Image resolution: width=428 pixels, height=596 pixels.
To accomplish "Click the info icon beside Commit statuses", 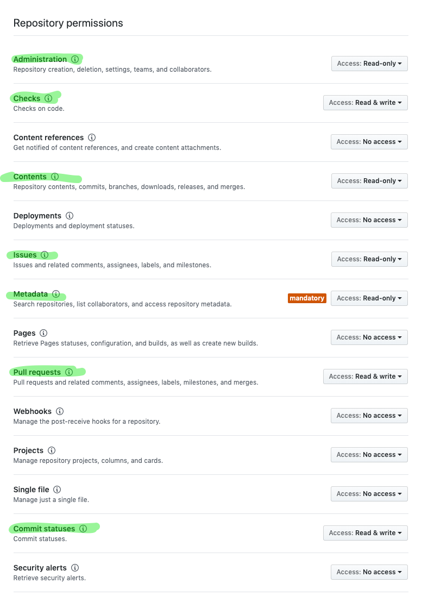I will (x=83, y=529).
